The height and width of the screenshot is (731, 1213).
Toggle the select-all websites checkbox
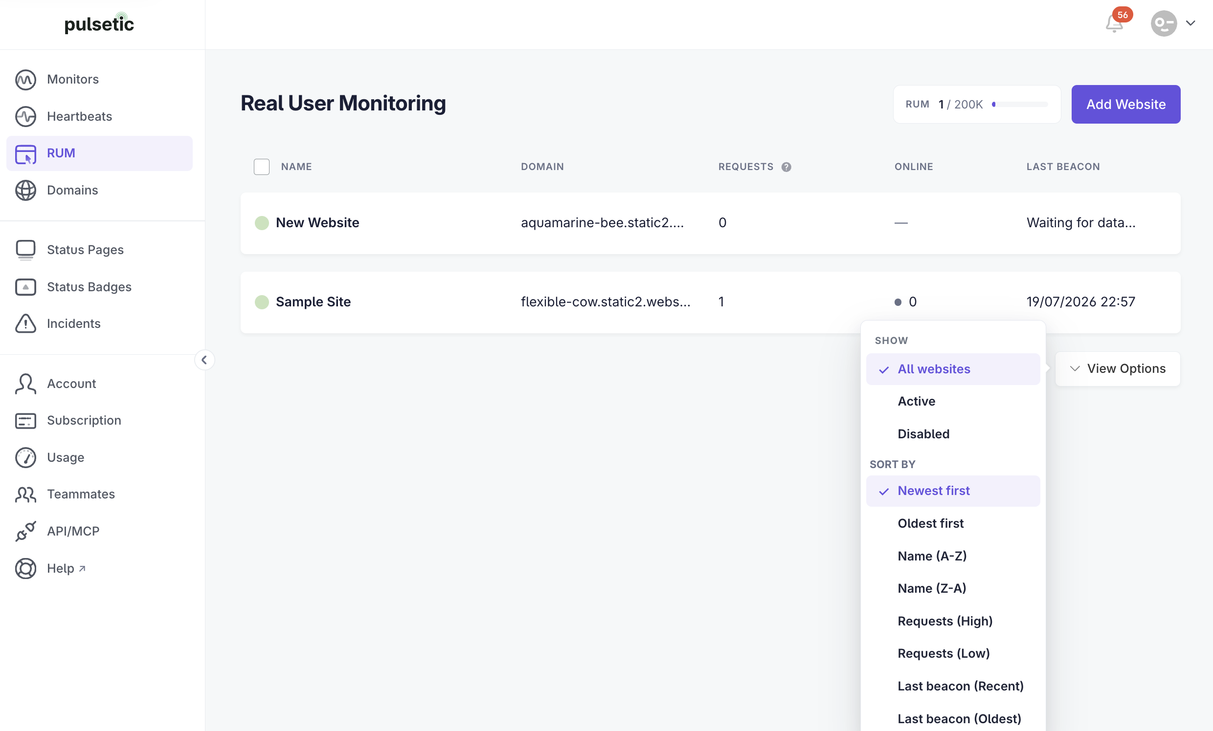point(261,167)
